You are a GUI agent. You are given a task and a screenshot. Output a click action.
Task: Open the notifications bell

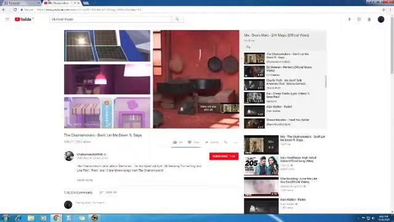(x=369, y=19)
